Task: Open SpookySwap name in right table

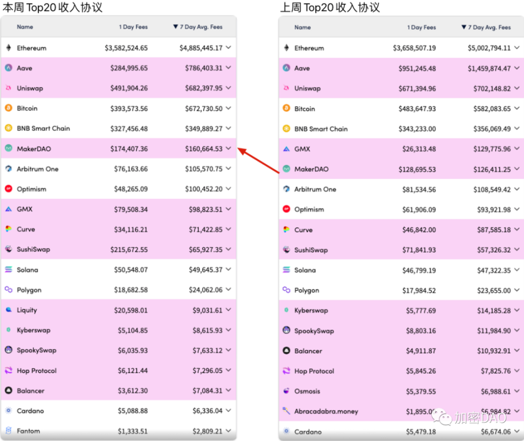Action: (314, 331)
